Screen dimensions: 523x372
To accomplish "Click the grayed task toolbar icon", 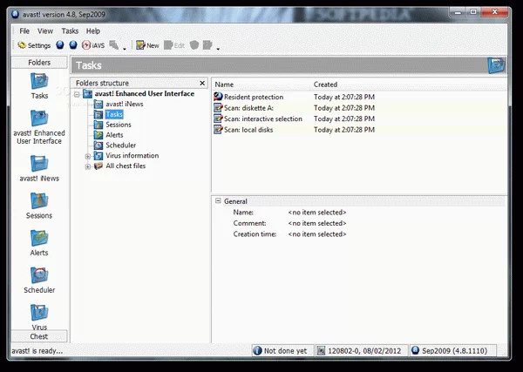I will (x=207, y=45).
